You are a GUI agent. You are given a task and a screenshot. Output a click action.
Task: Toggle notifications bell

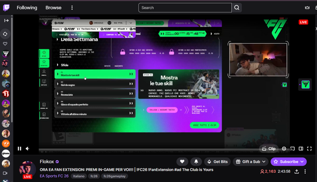click(196, 162)
